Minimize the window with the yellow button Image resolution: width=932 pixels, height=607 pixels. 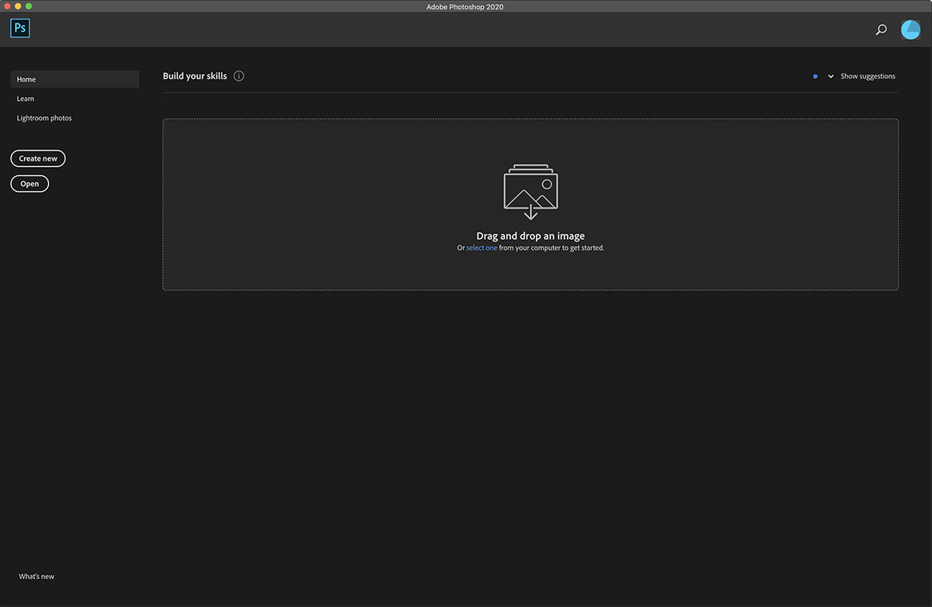[18, 6]
